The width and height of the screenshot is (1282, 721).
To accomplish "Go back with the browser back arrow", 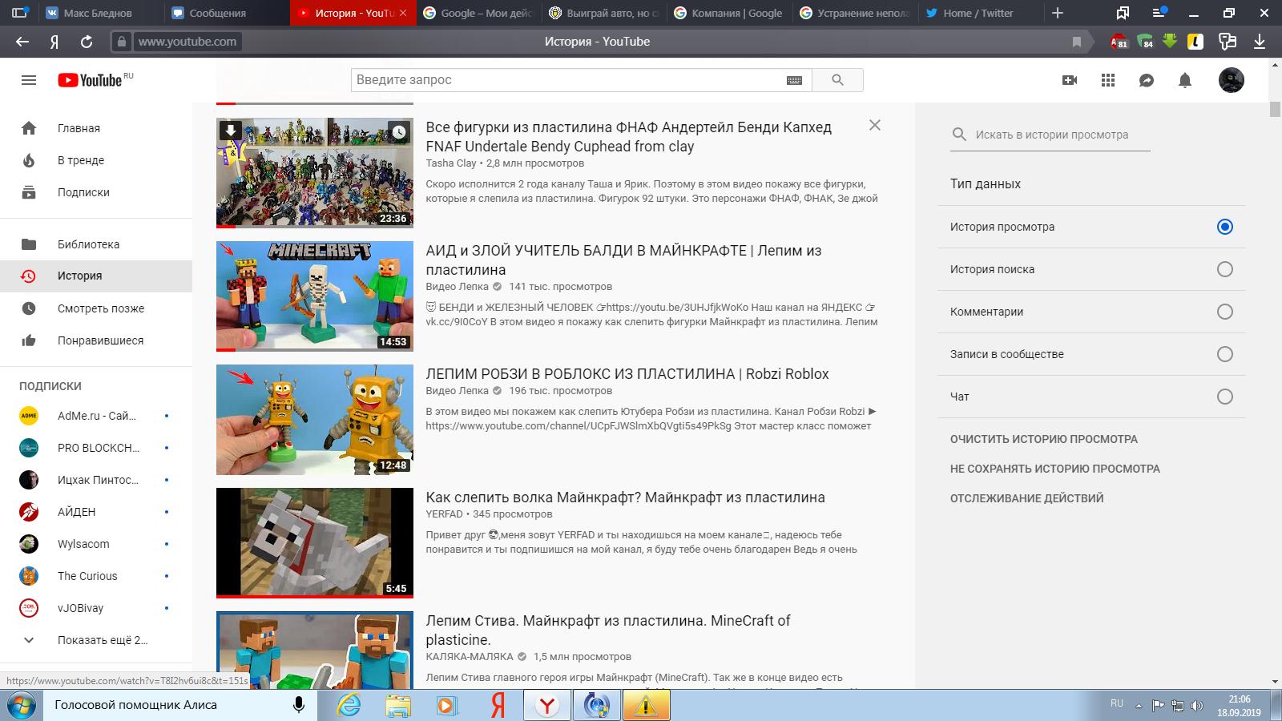I will [x=22, y=42].
